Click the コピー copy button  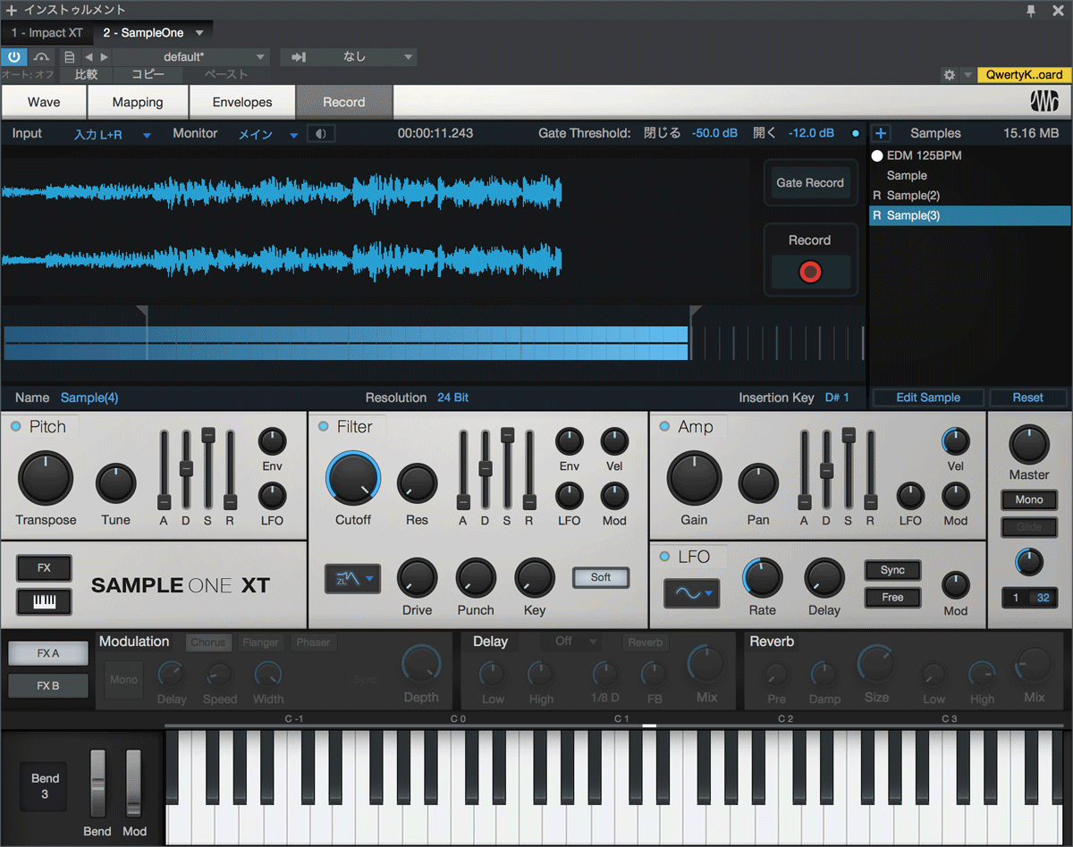point(148,75)
